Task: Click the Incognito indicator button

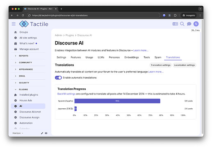Action: [x=189, y=16]
